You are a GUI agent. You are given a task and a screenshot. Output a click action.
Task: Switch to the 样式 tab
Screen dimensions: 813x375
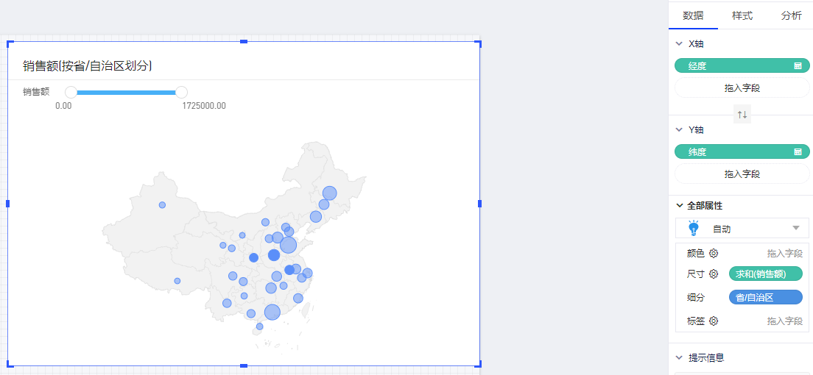[x=742, y=15]
